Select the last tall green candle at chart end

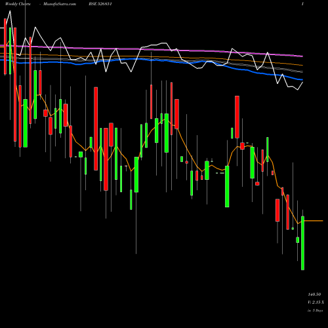[x=302, y=243]
